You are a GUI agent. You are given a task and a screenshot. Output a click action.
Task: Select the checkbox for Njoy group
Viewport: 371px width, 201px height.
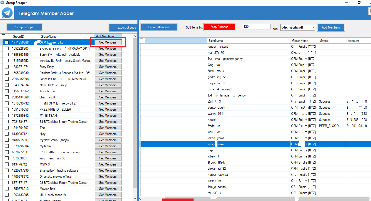tap(7, 134)
